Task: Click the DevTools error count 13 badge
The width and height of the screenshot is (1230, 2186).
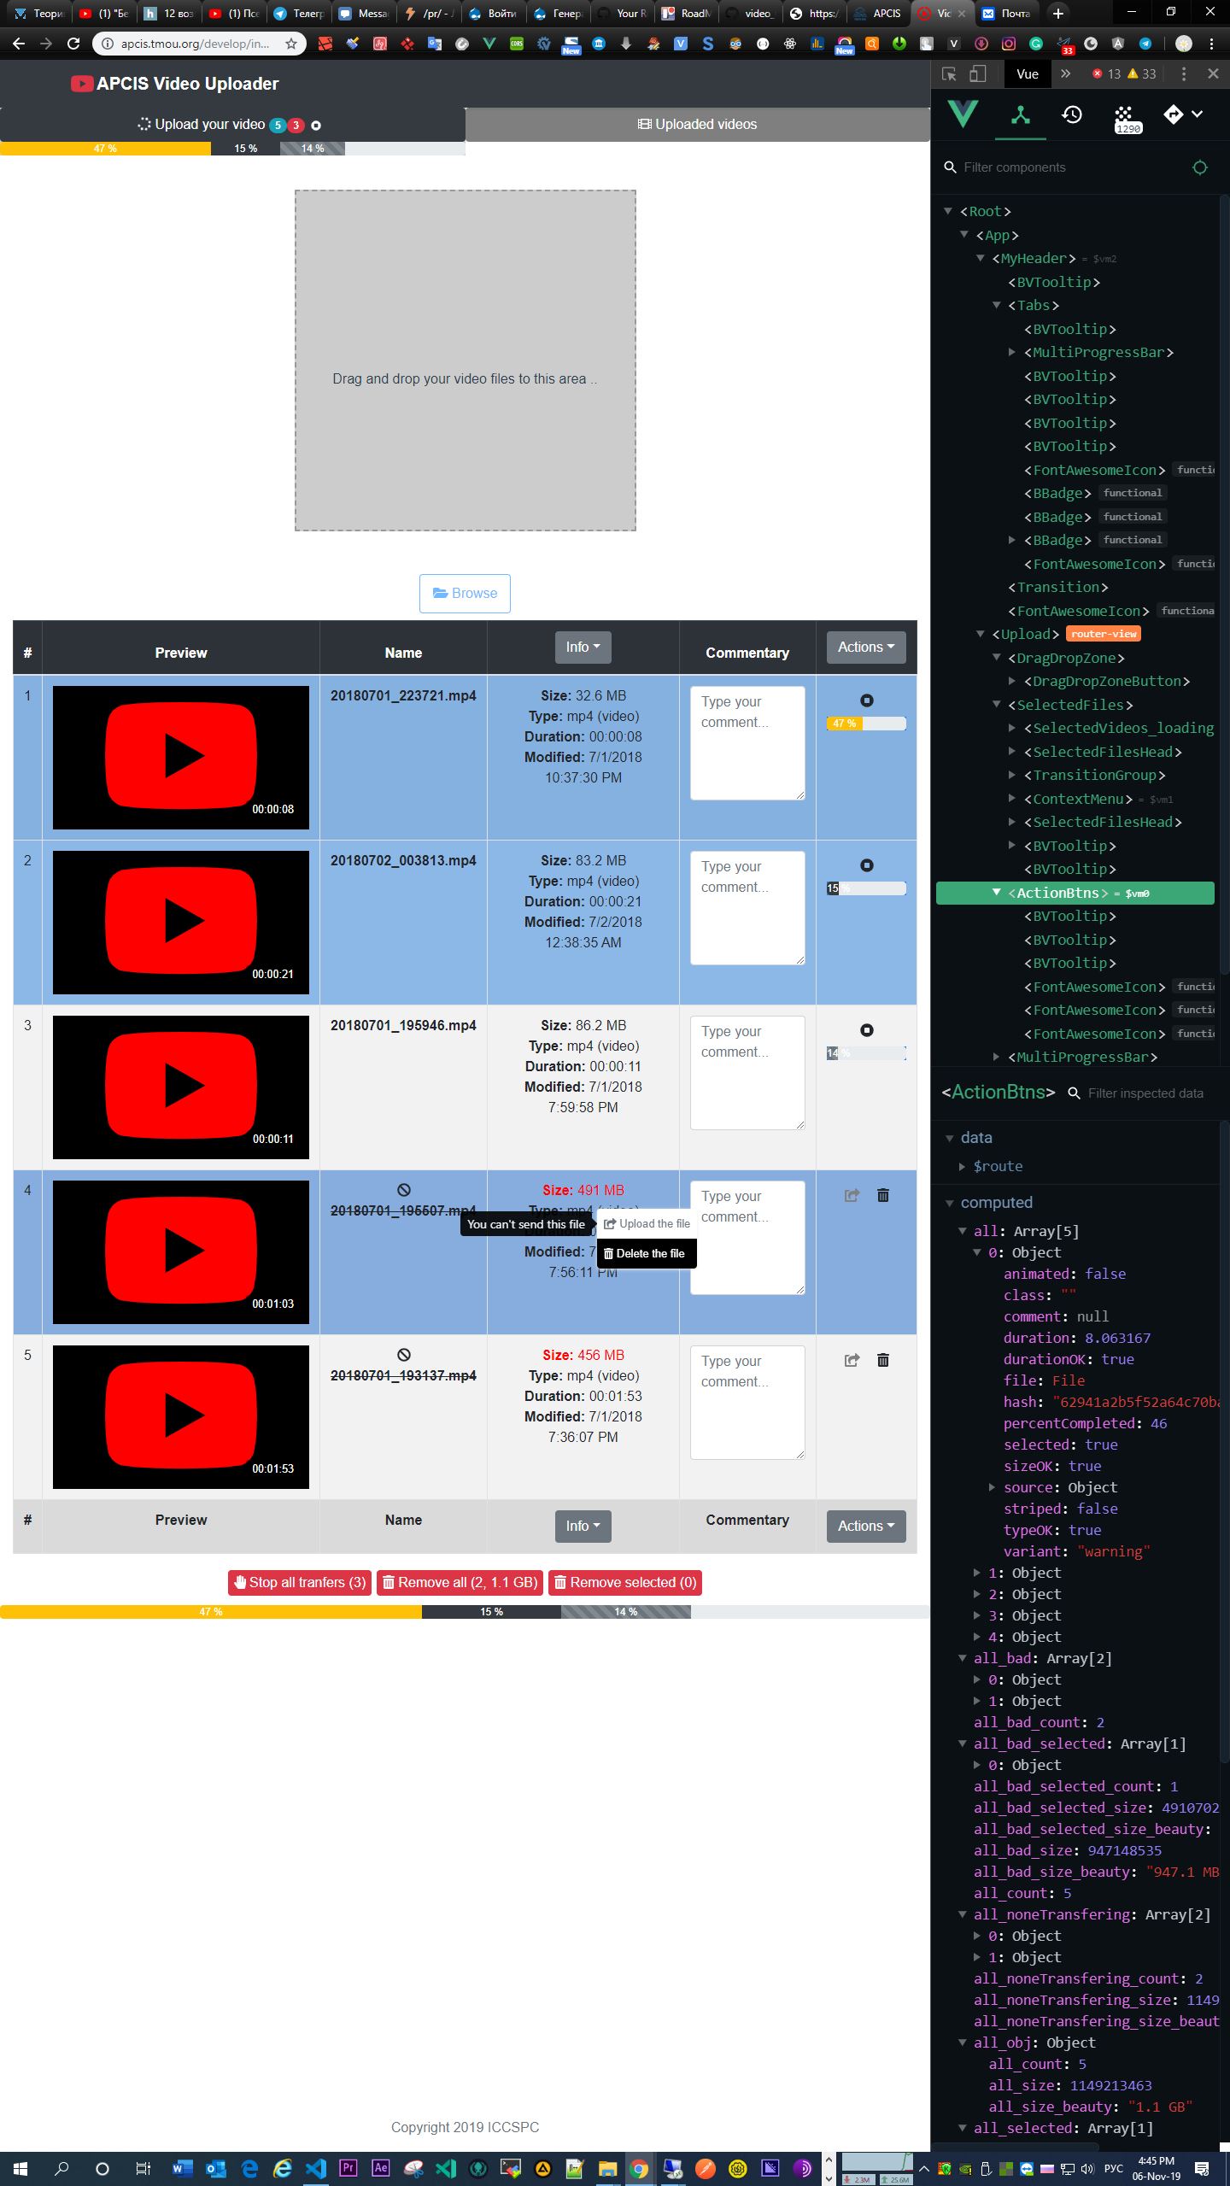Action: pos(1107,74)
